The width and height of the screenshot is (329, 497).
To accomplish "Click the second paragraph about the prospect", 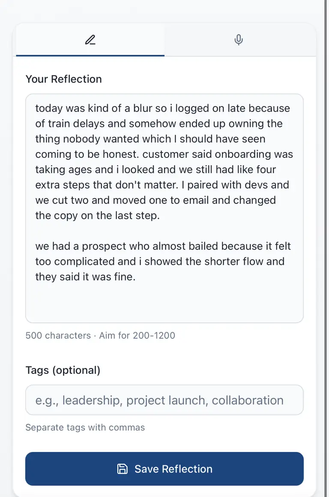I will (x=163, y=261).
